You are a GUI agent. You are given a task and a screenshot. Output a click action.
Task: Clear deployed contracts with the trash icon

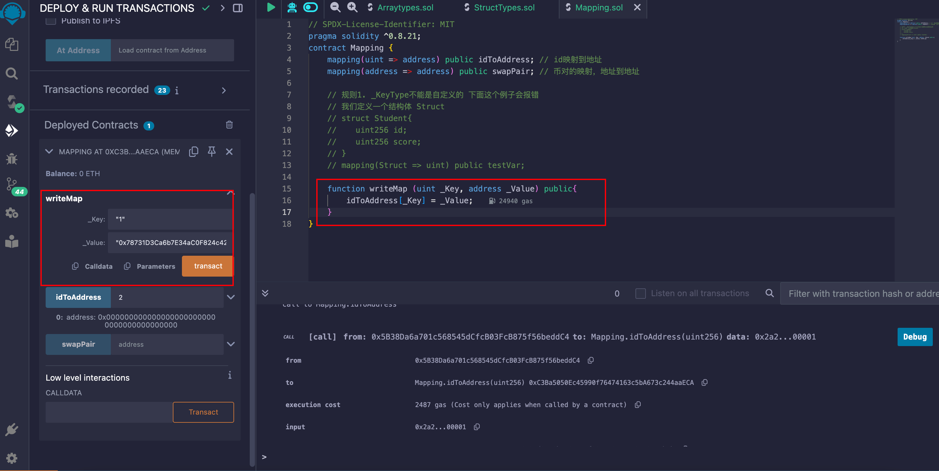click(229, 125)
